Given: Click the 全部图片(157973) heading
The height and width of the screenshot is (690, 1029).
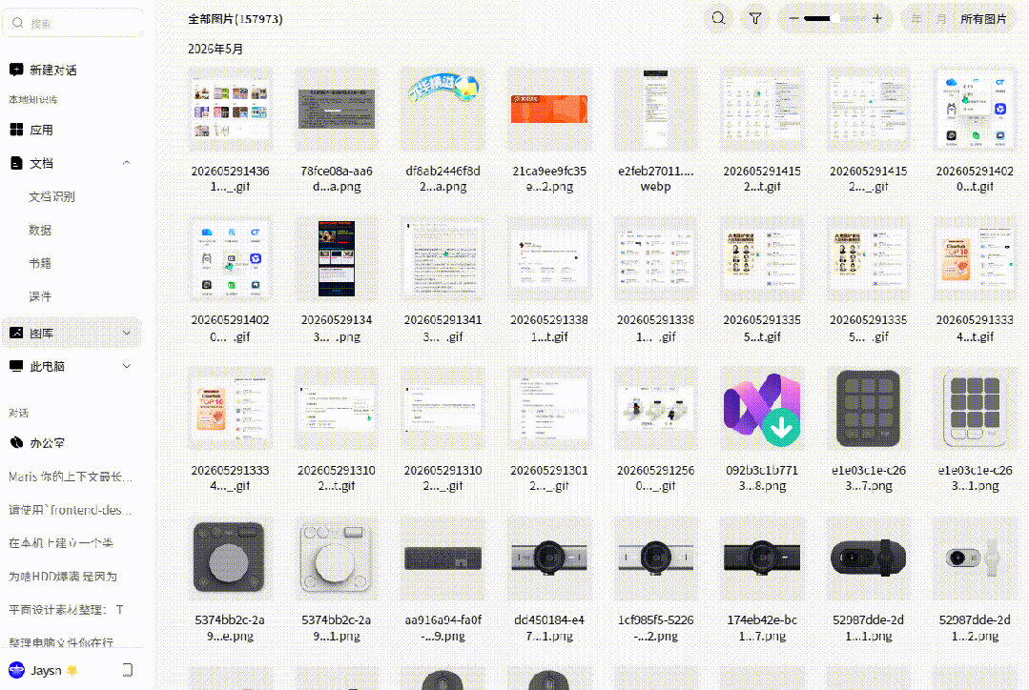Looking at the screenshot, I should click(235, 19).
